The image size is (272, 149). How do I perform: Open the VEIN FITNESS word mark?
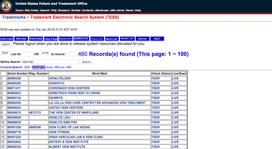59,132
